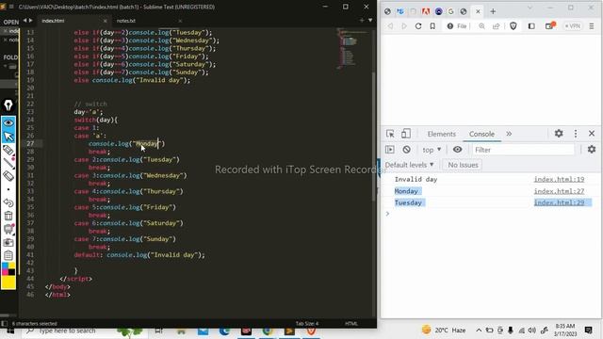
Task: Click the browser bookmark icon
Action: coord(432,26)
